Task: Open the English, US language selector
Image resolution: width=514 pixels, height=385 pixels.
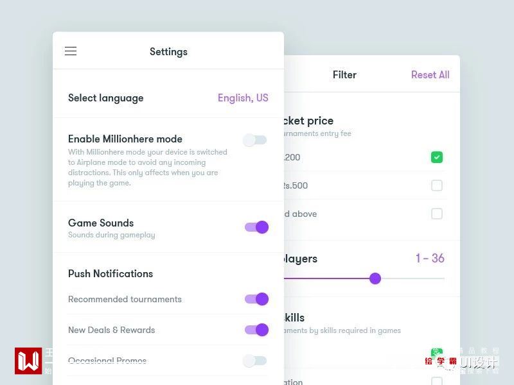Action: pyautogui.click(x=243, y=98)
